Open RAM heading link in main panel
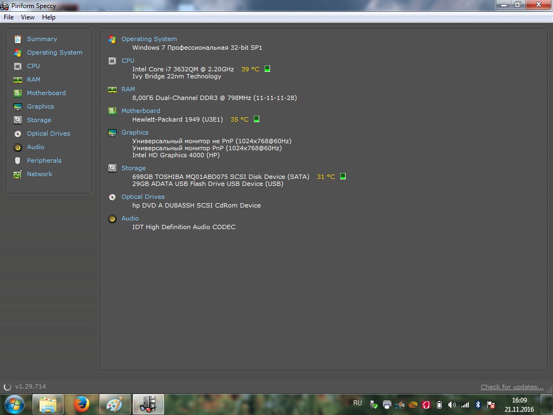Image resolution: width=553 pixels, height=415 pixels. pyautogui.click(x=128, y=89)
